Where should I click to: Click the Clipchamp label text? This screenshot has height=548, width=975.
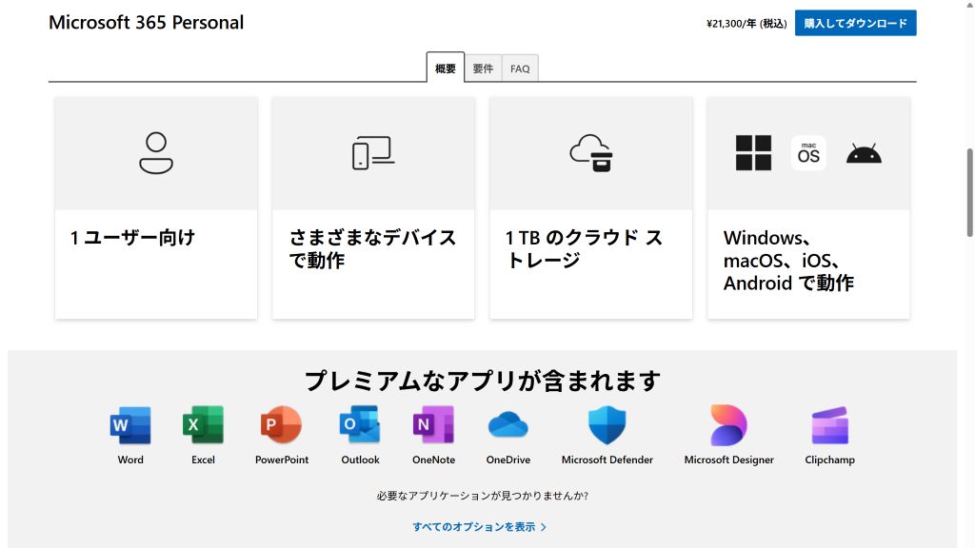point(829,460)
